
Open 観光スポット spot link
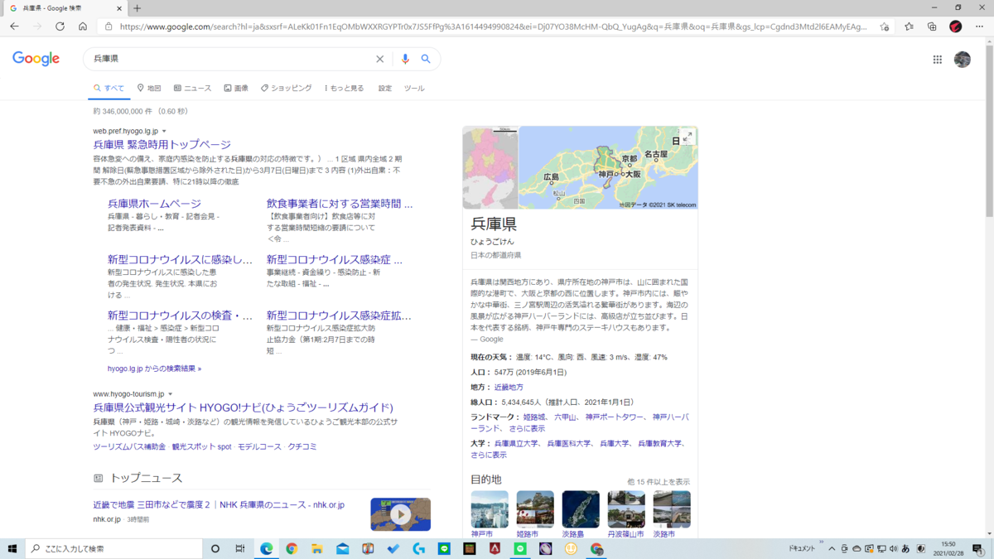(201, 446)
